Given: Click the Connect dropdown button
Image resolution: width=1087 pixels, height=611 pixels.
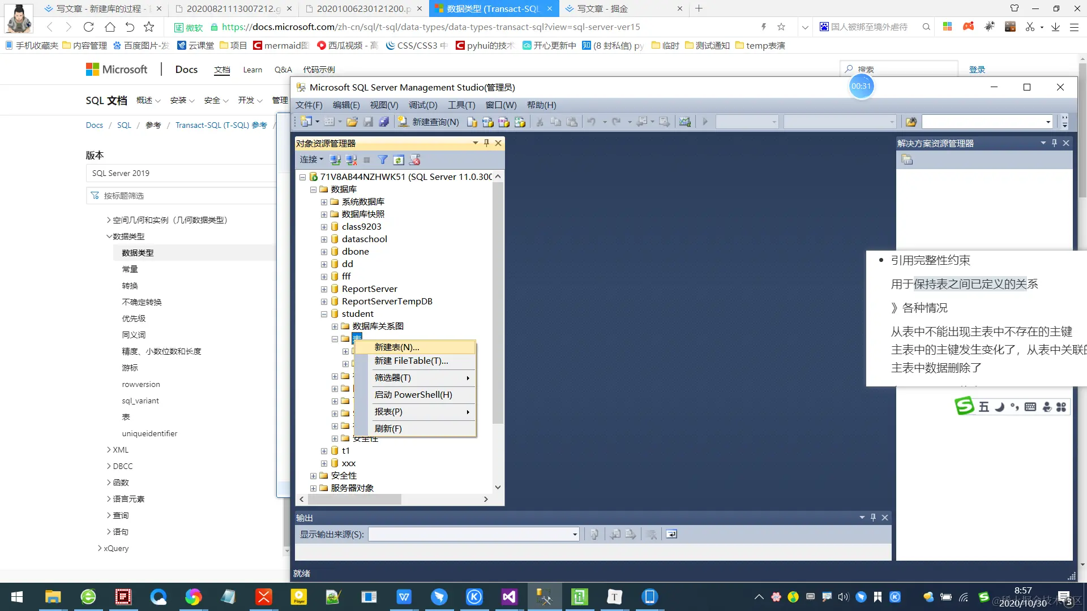Looking at the screenshot, I should point(311,160).
